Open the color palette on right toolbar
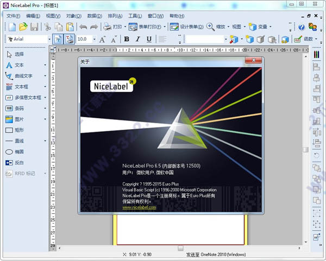 pyautogui.click(x=316, y=55)
